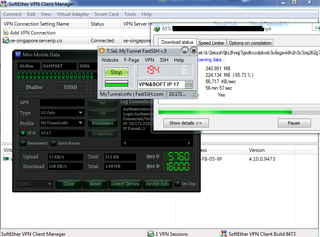Pause the download
320x237 pixels.
pos(294,123)
